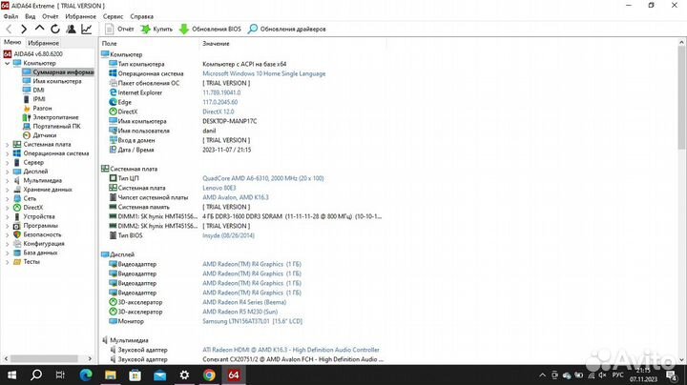The image size is (687, 385).
Task: Open Обновления драйверов updates
Action: [x=287, y=29]
